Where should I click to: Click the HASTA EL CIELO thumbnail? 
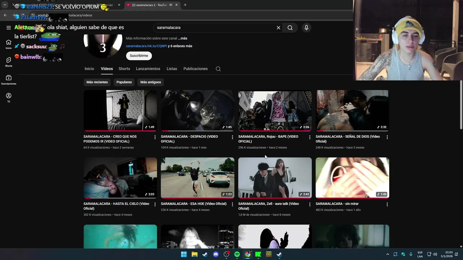120,178
